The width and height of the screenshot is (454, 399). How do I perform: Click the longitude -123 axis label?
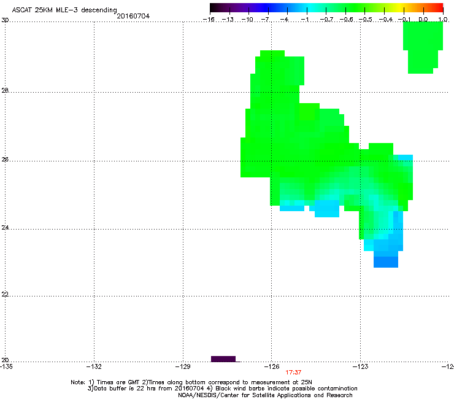[361, 366]
